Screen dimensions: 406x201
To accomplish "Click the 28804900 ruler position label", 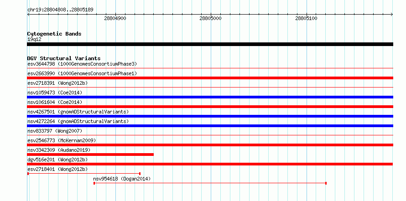I will pyautogui.click(x=115, y=19).
